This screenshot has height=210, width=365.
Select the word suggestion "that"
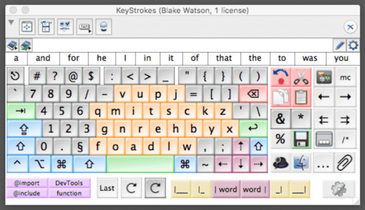tap(224, 58)
